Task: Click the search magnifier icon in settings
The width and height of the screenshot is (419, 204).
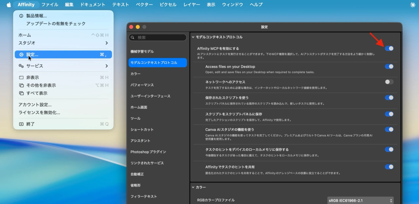Action: [x=132, y=37]
